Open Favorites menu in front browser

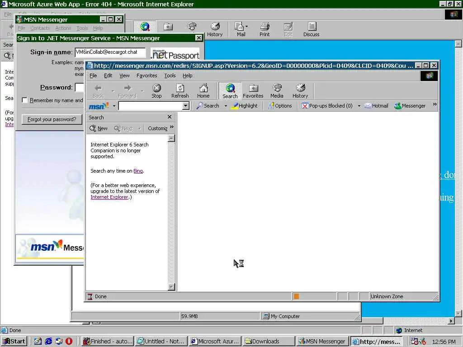pos(147,75)
